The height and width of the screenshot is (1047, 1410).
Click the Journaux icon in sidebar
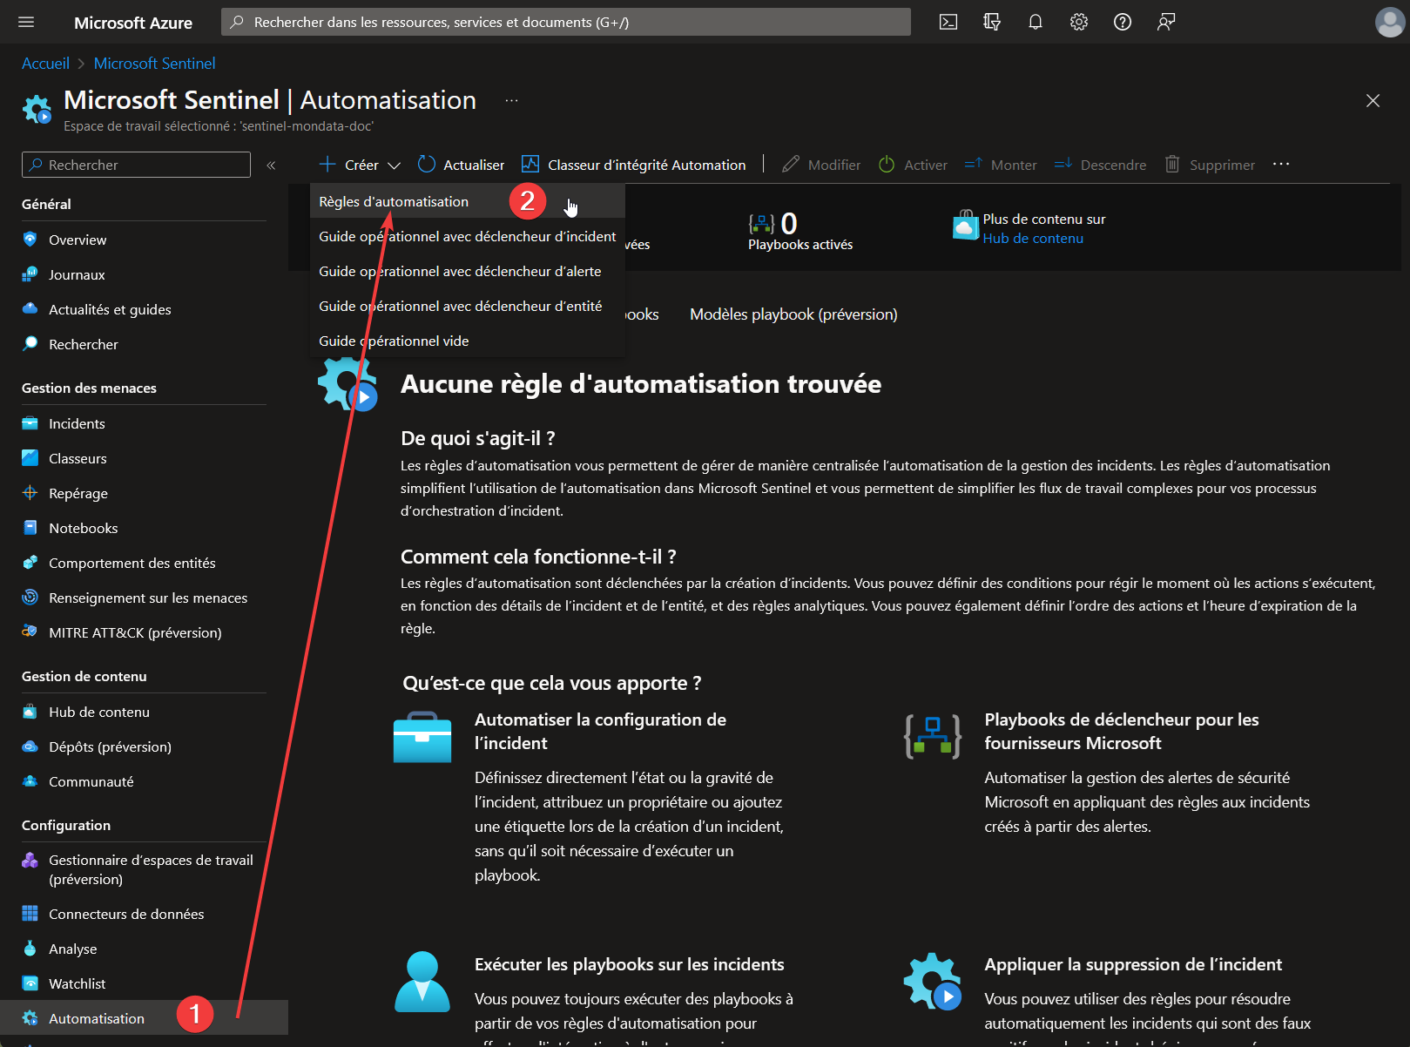pyautogui.click(x=30, y=274)
